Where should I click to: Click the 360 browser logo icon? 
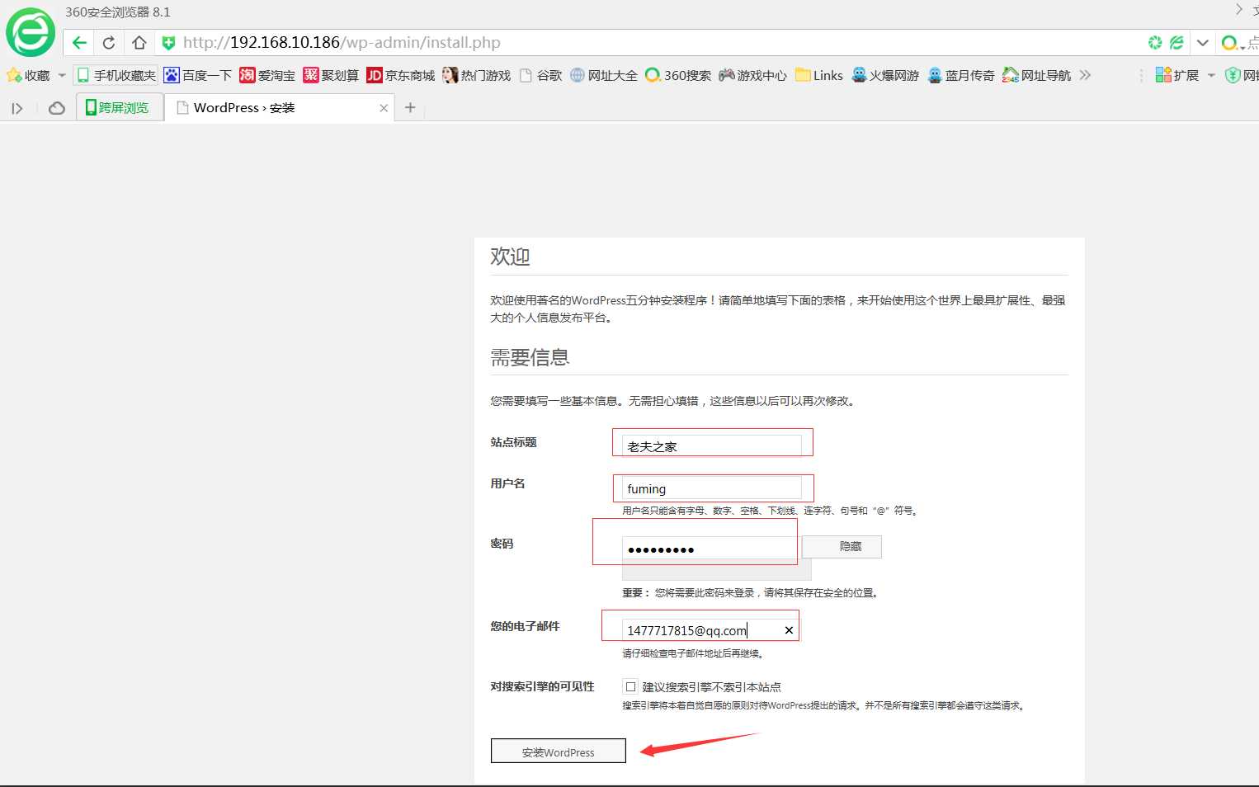(31, 32)
